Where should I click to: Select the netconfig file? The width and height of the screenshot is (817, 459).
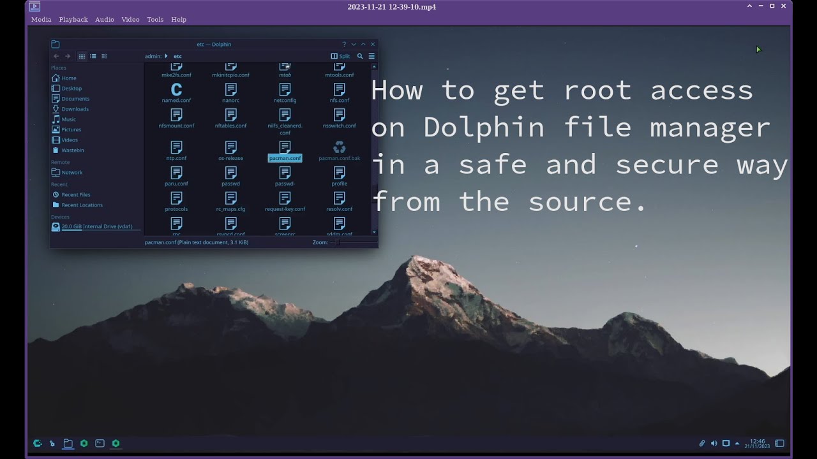click(285, 93)
